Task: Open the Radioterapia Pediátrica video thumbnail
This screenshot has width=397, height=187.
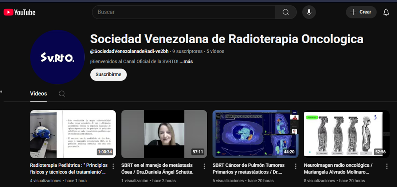Action: [73, 134]
